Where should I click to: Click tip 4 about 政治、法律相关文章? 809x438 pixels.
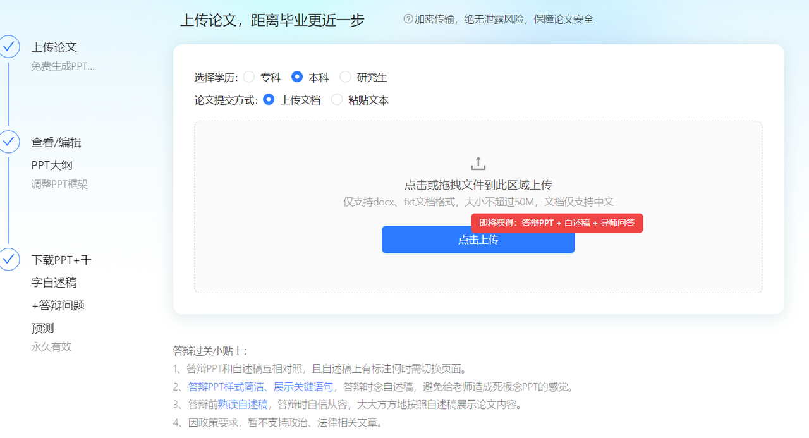(278, 422)
